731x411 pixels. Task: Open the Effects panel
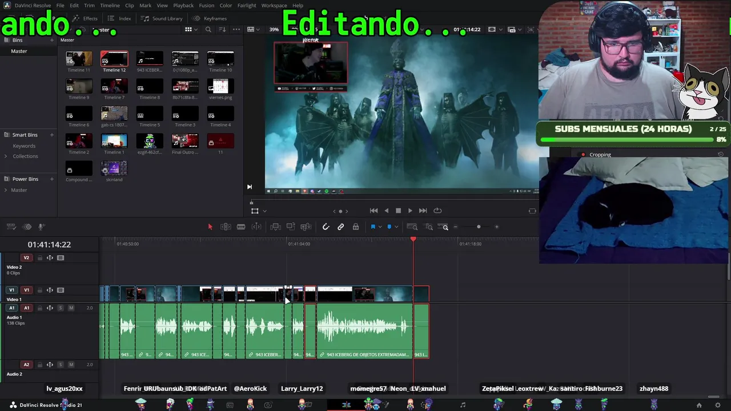click(x=86, y=18)
